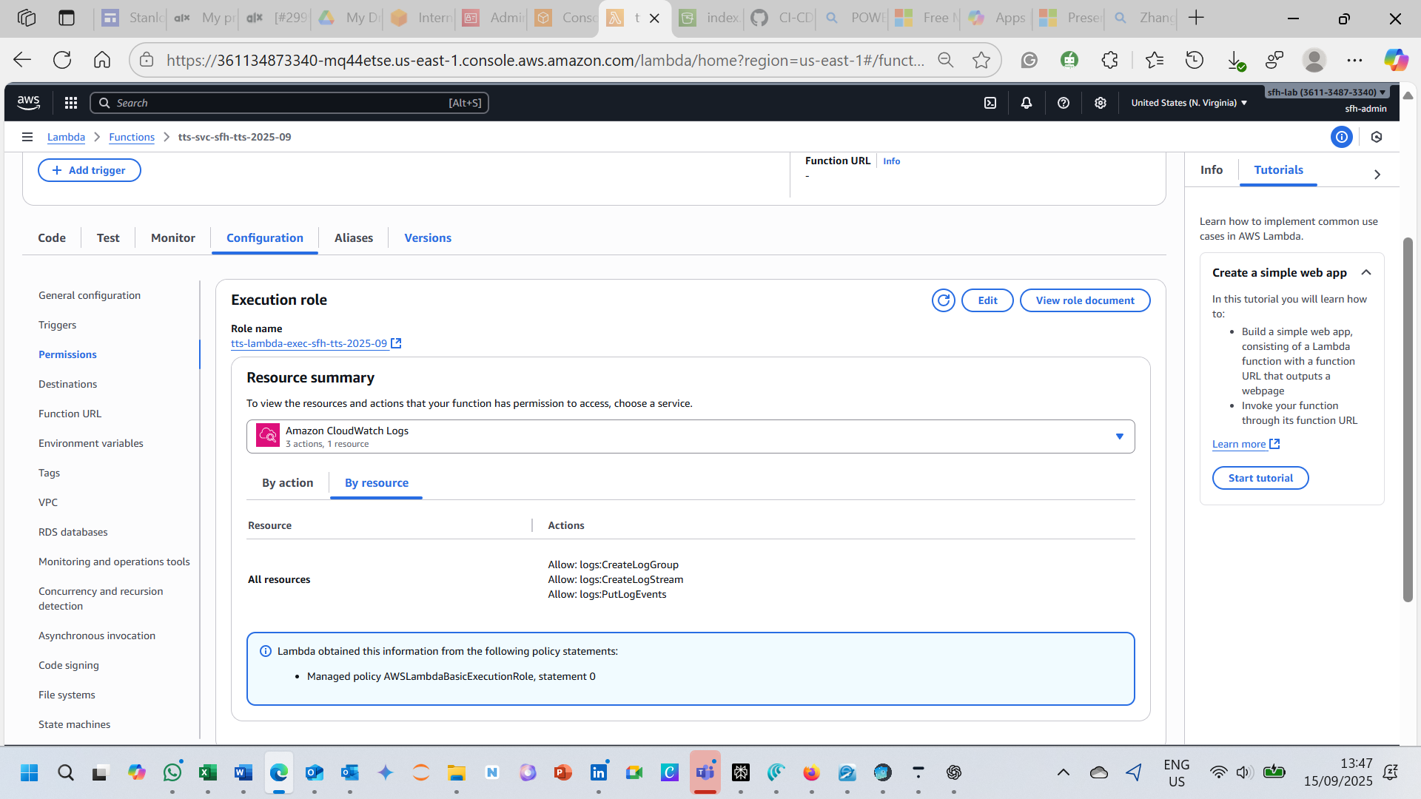The image size is (1421, 799).
Task: Refresh the Execution role section
Action: (x=944, y=300)
